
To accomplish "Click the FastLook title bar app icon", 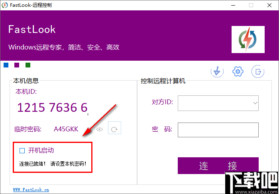I will click(5, 5).
